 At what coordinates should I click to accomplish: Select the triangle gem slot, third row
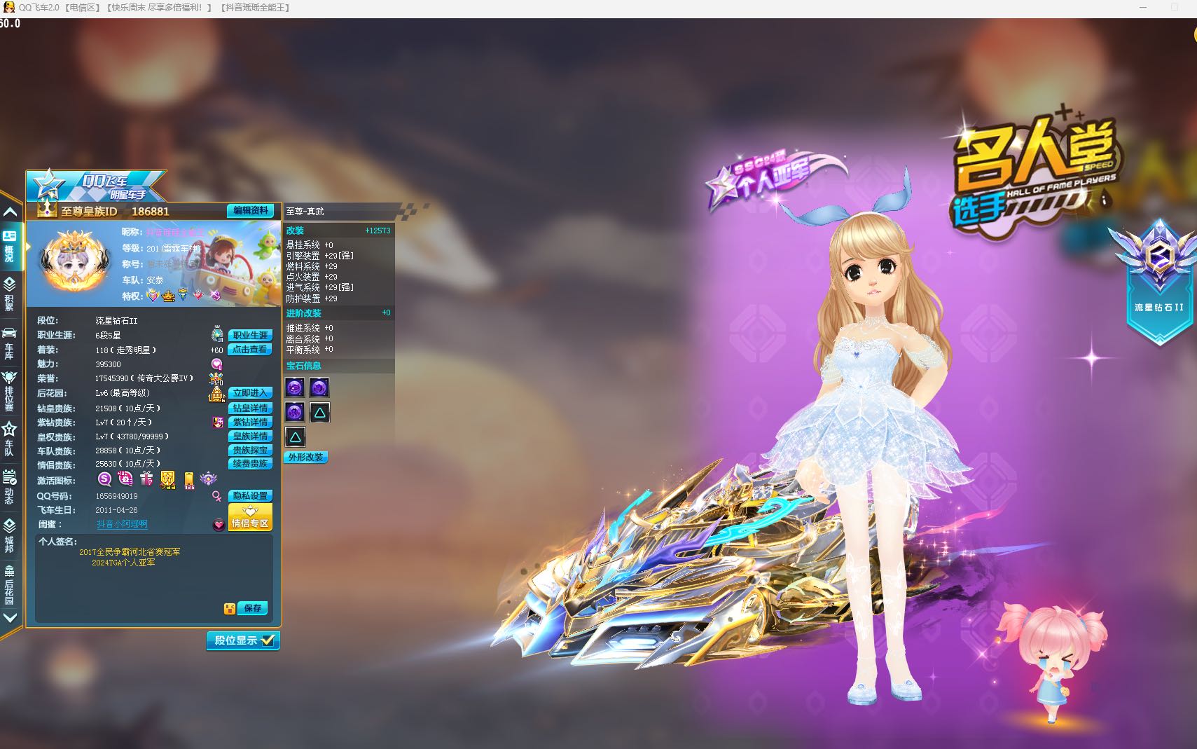295,437
